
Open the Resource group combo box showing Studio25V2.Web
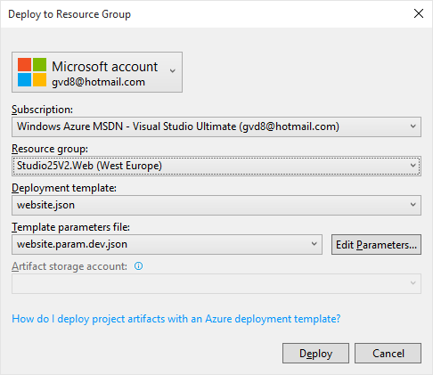[216, 166]
